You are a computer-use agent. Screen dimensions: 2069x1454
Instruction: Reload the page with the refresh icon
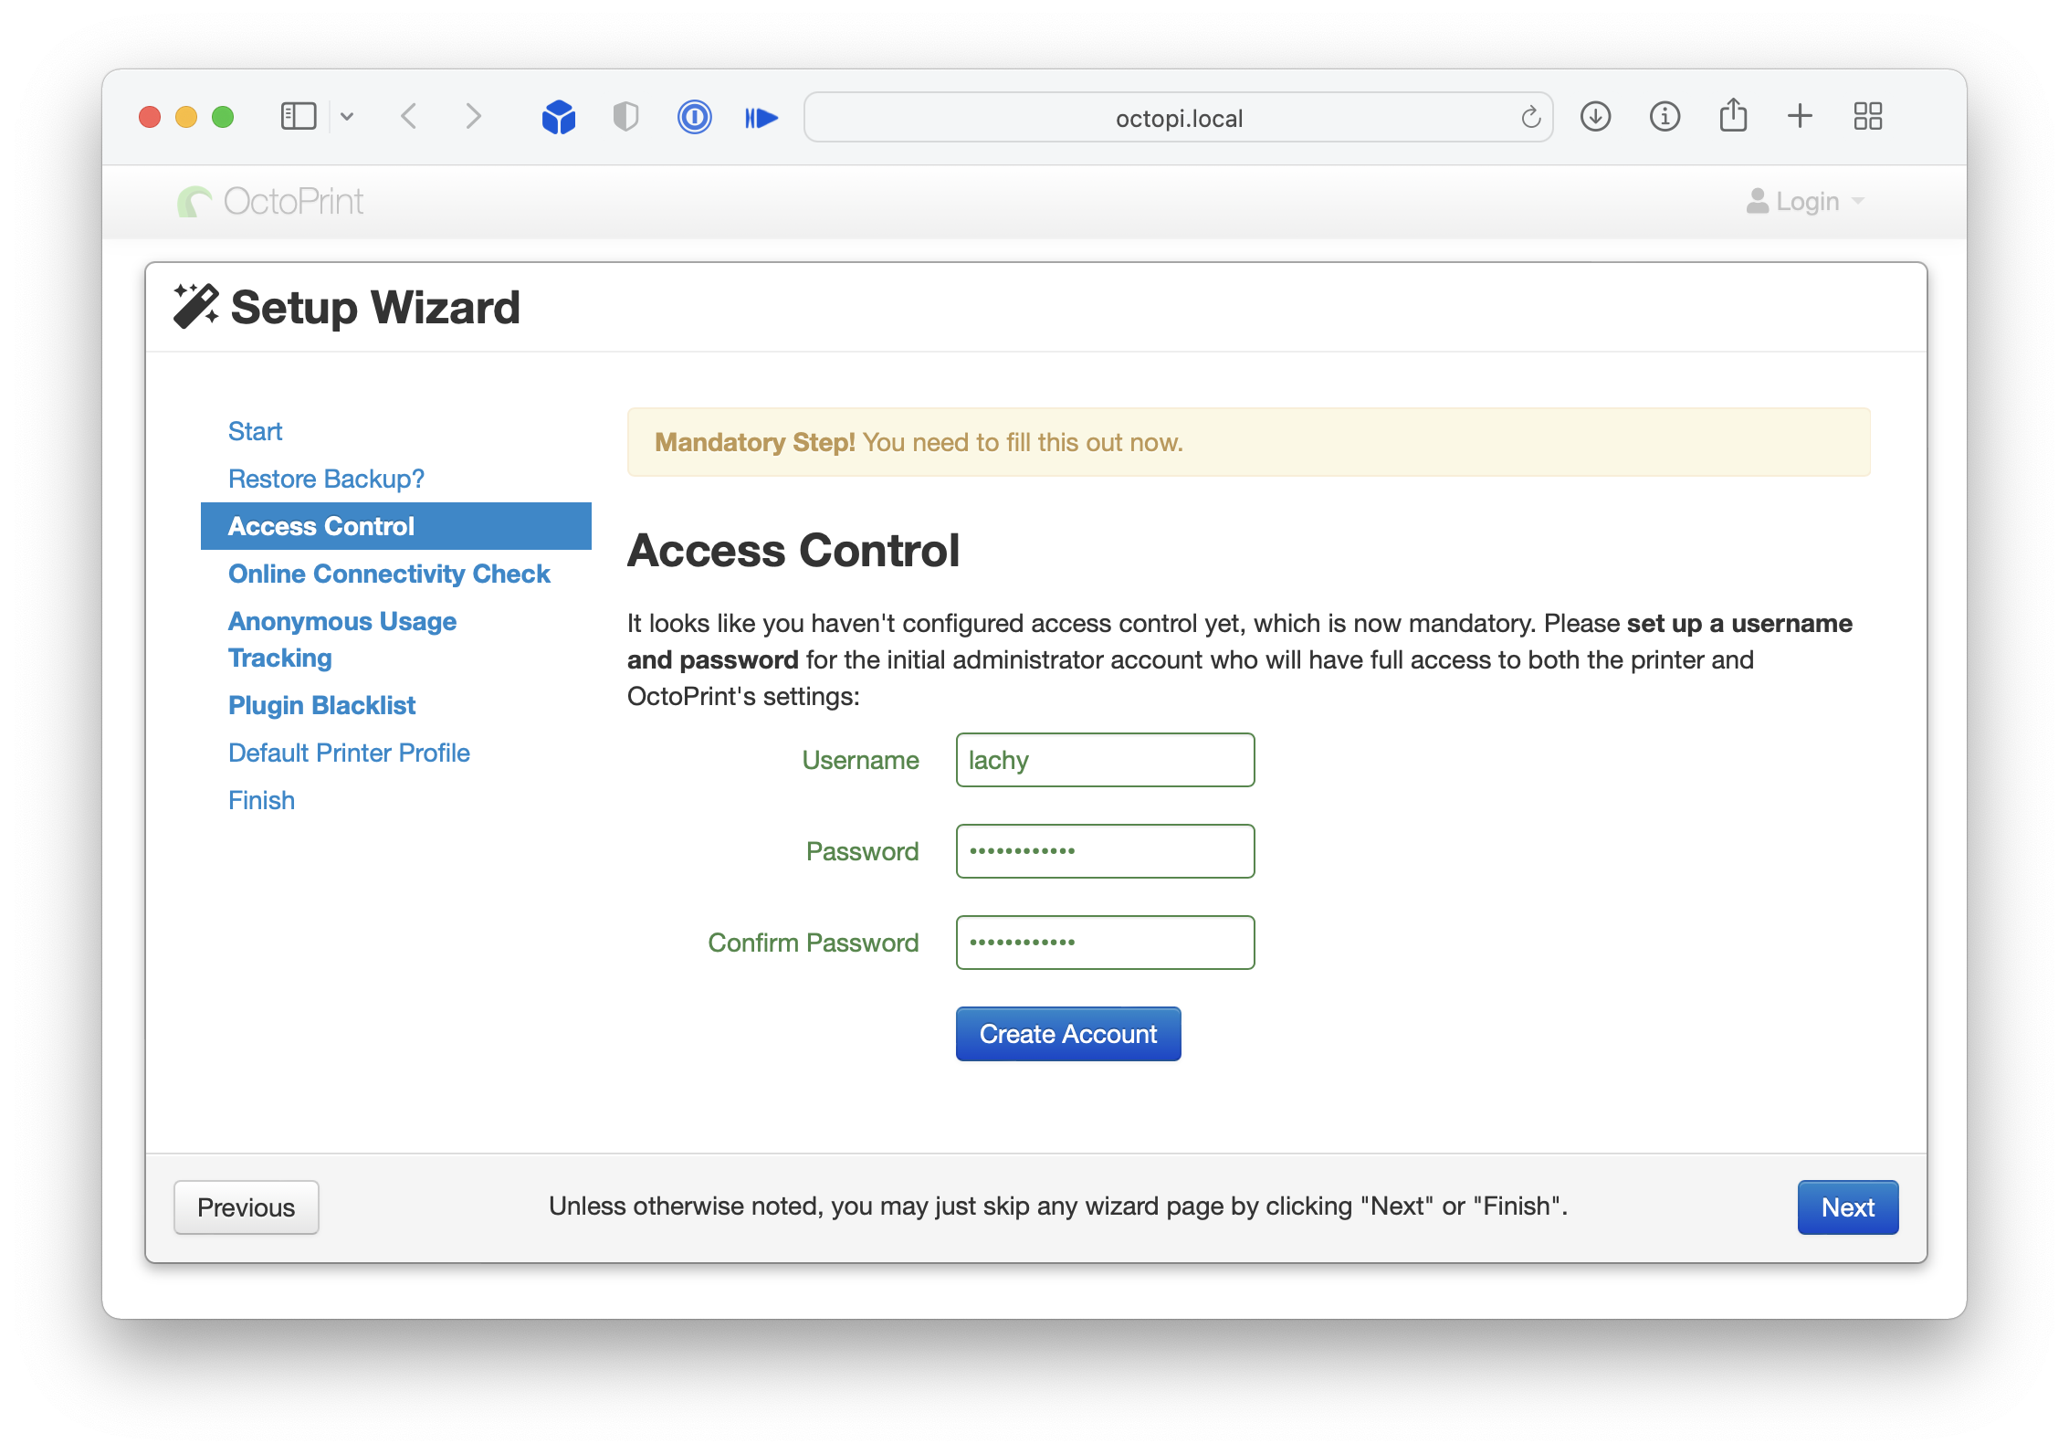click(1530, 117)
